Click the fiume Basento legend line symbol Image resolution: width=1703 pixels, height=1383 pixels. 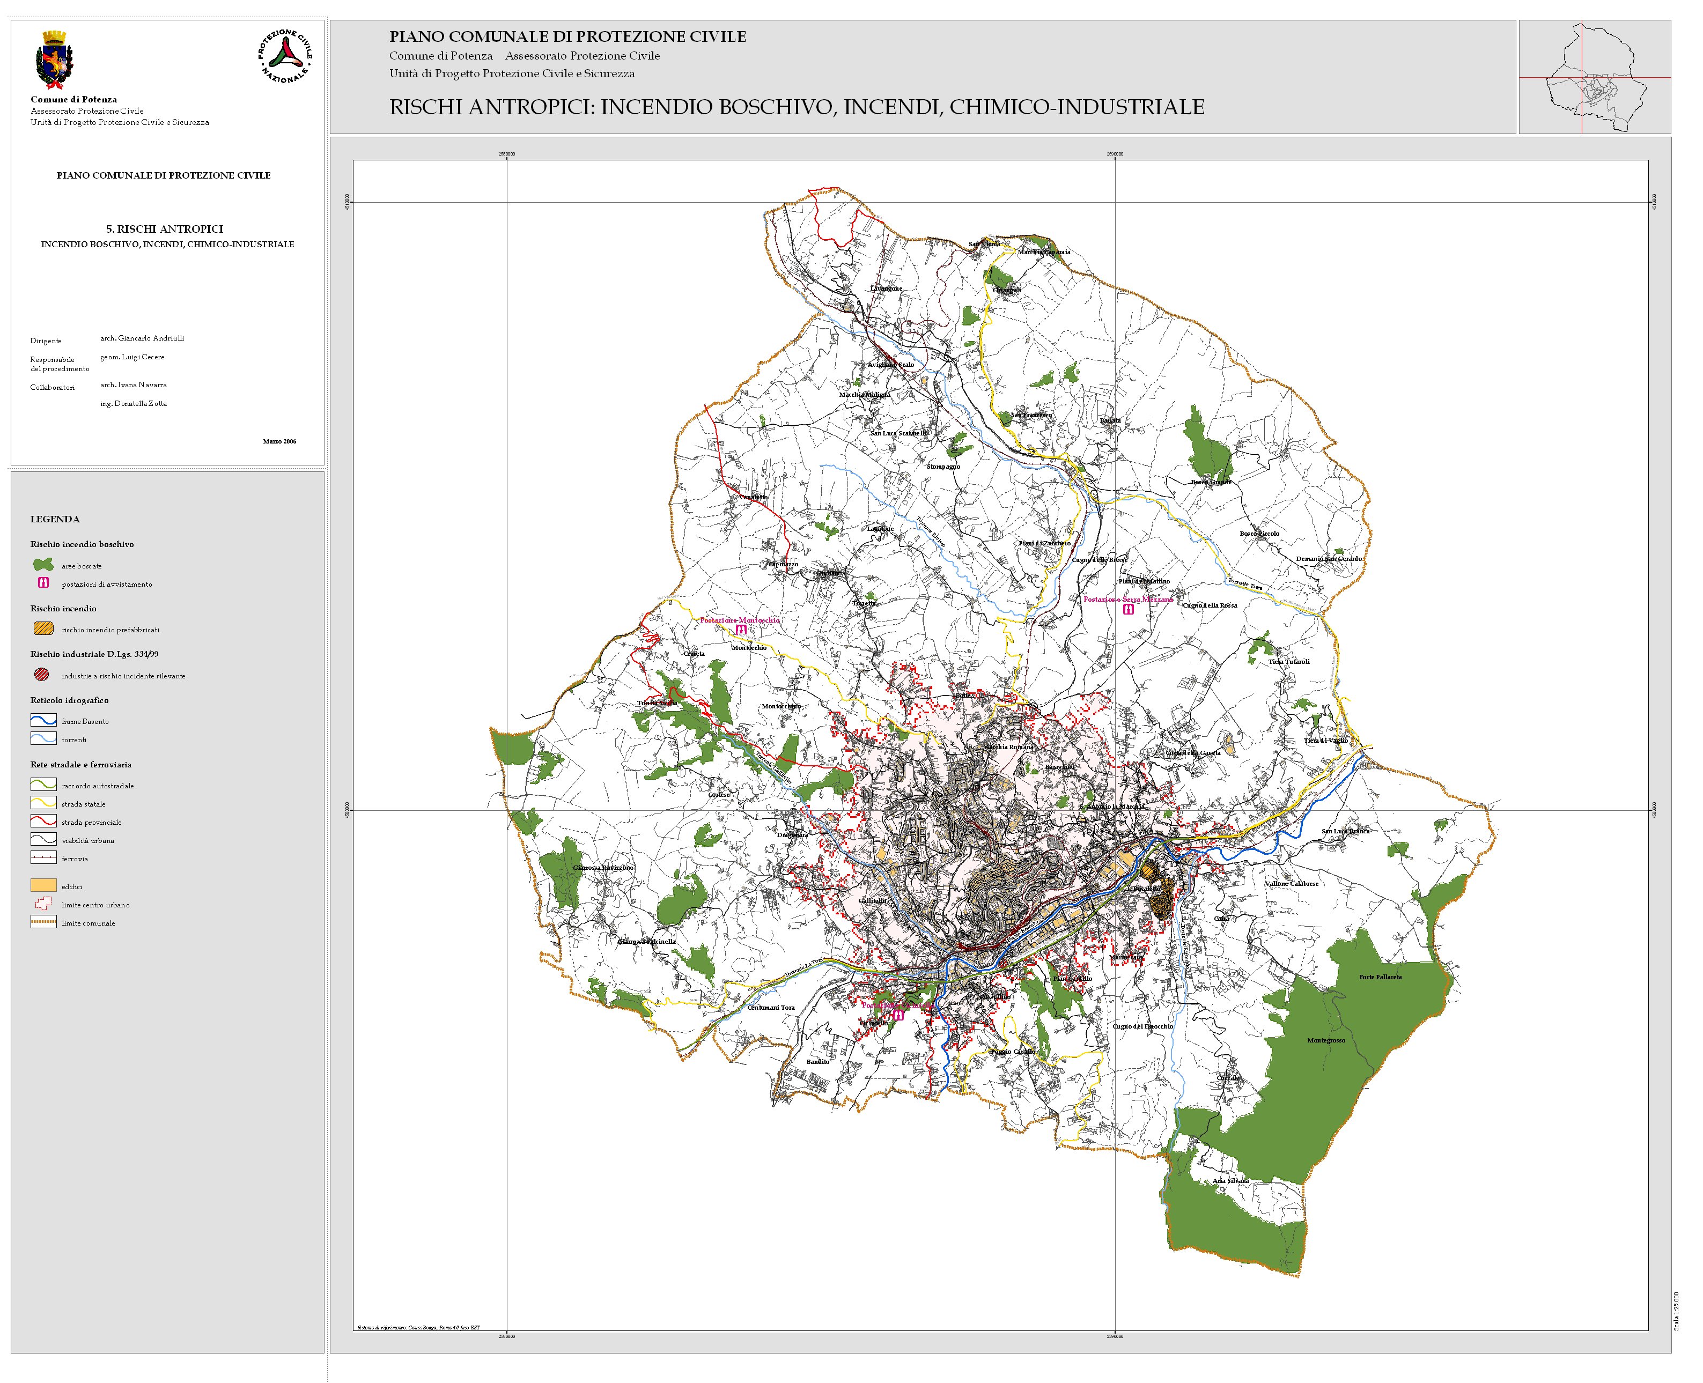pos(43,721)
